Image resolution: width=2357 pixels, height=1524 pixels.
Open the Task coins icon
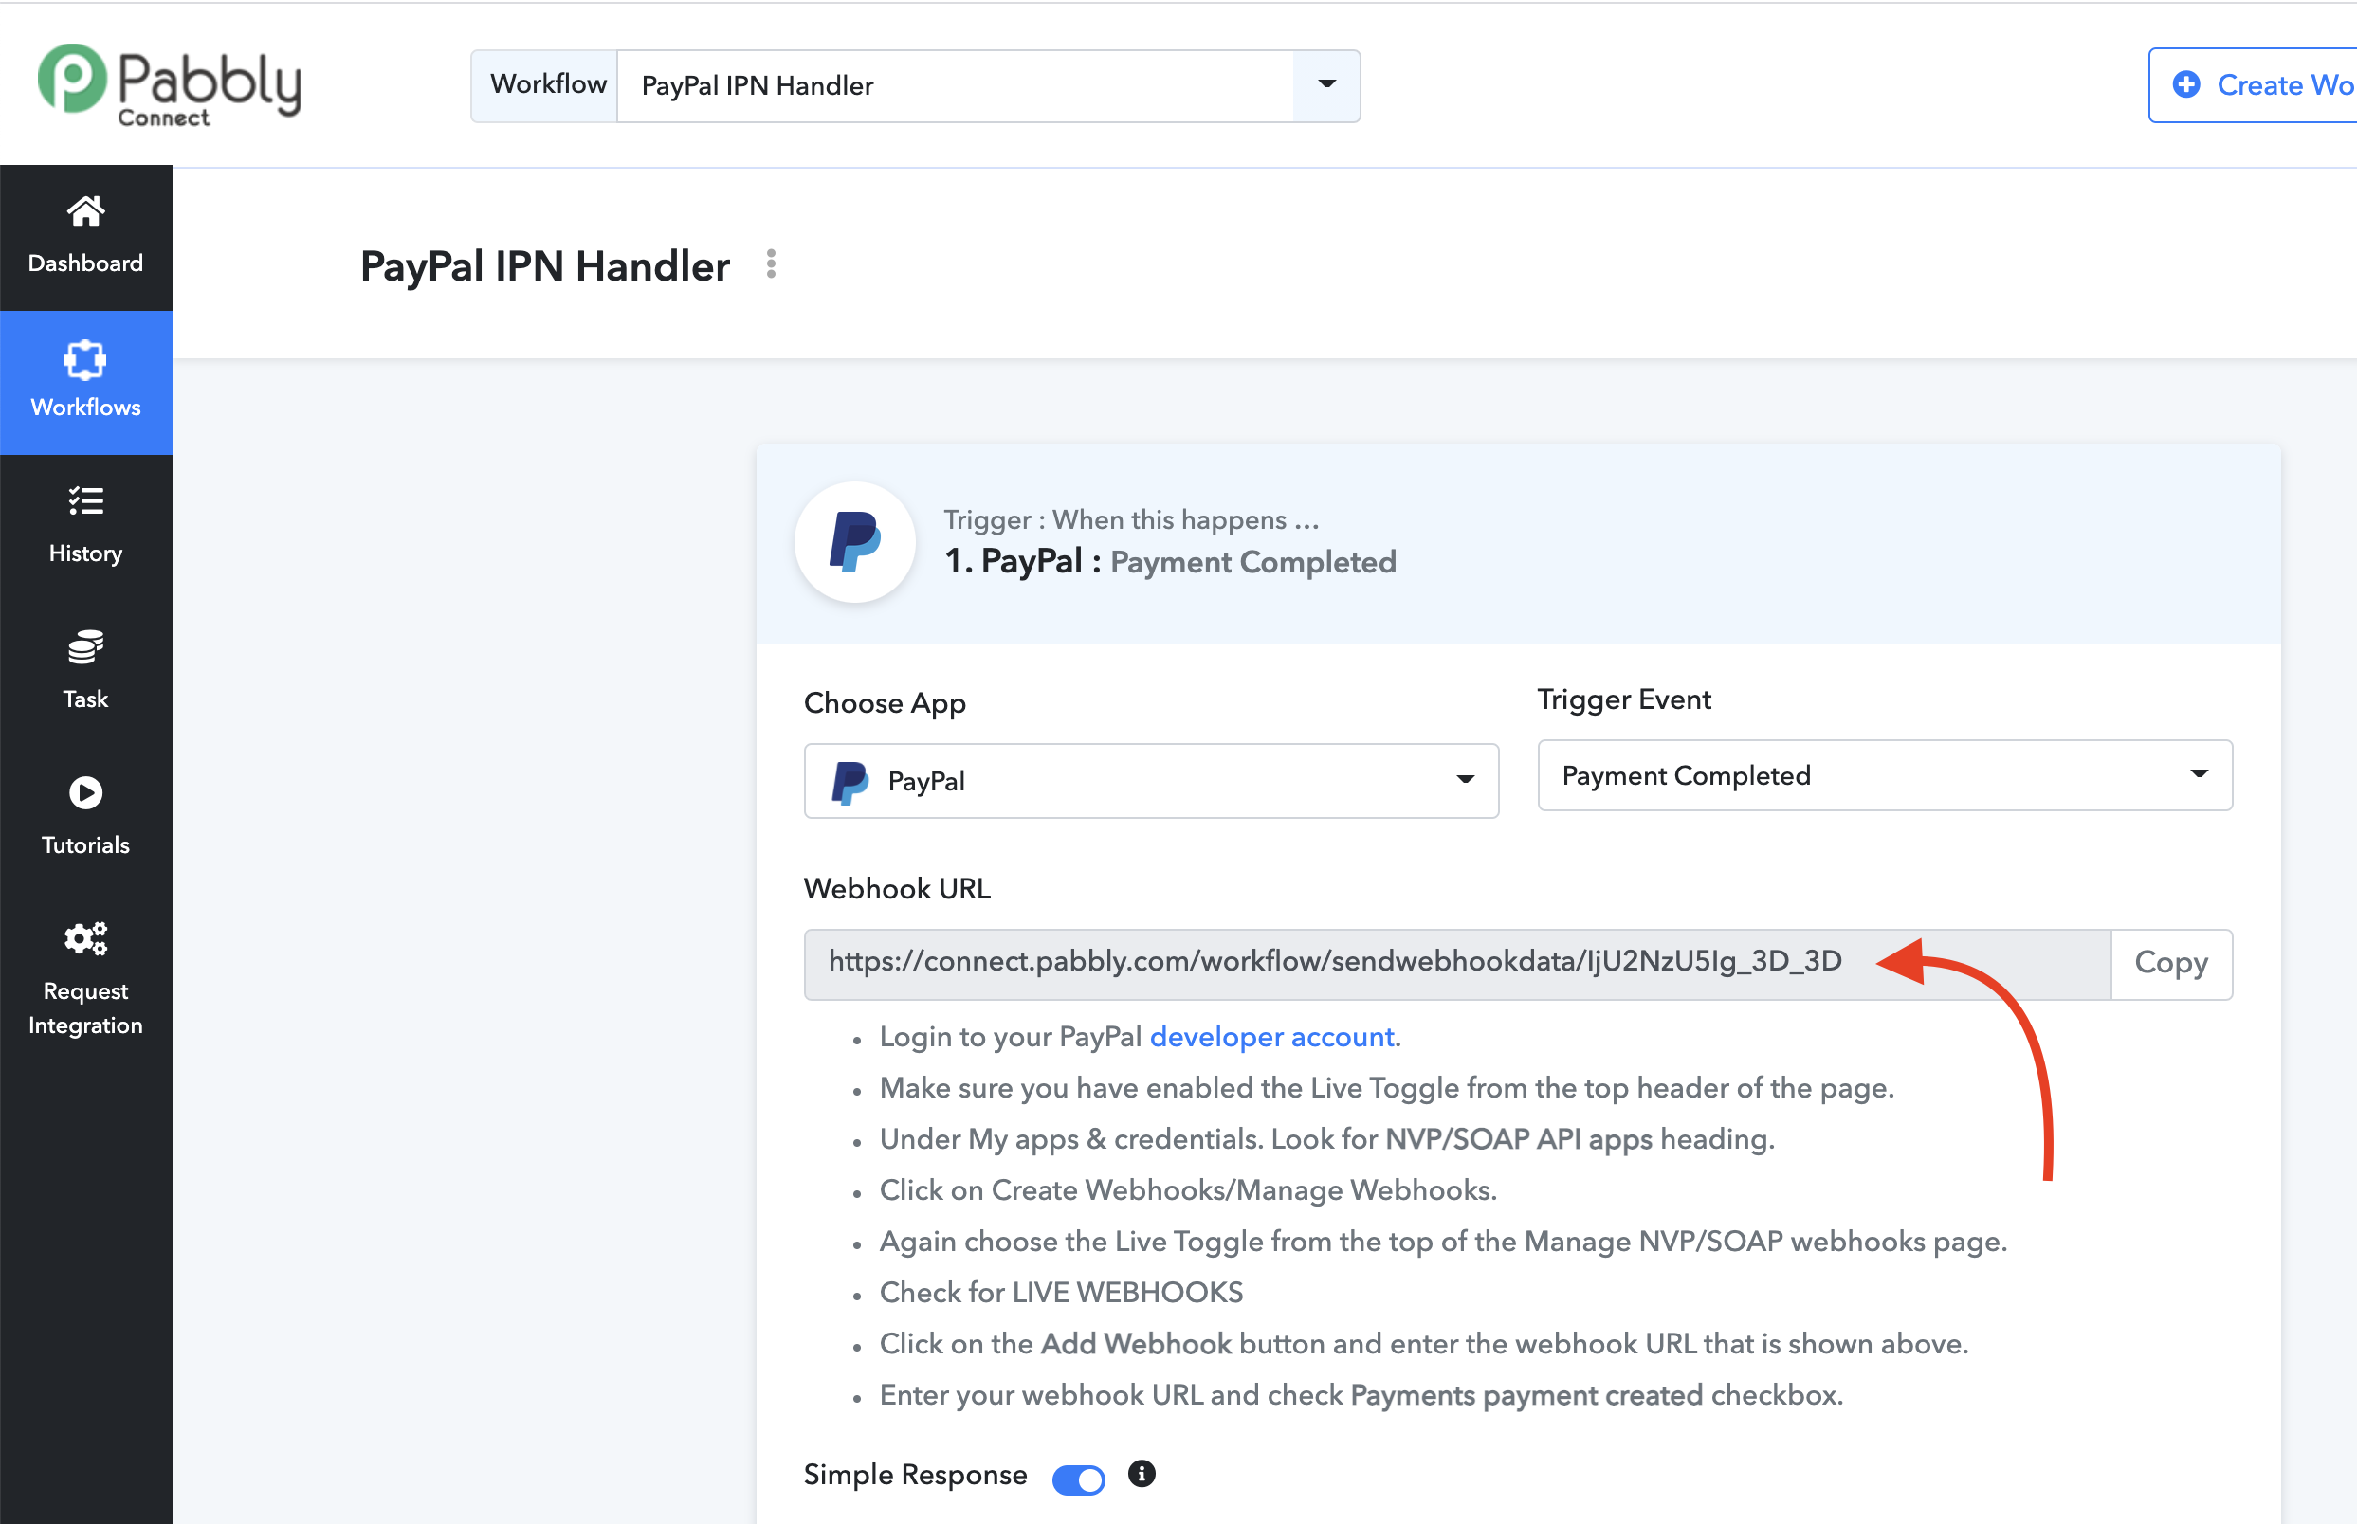tap(86, 647)
